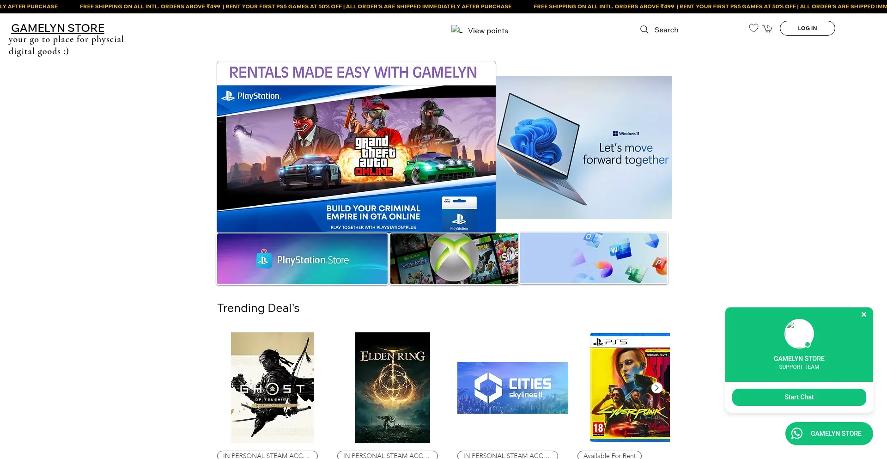Open the View points link
The width and height of the screenshot is (887, 459).
coord(488,31)
